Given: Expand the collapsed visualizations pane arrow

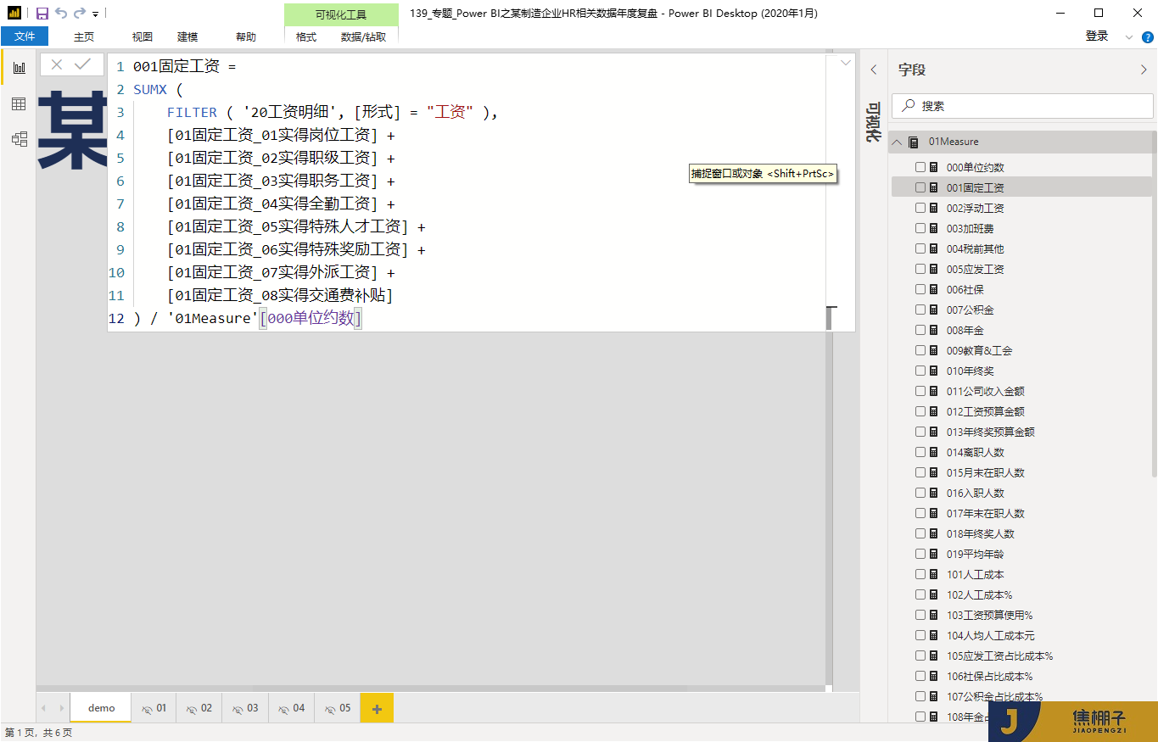Looking at the screenshot, I should [874, 70].
